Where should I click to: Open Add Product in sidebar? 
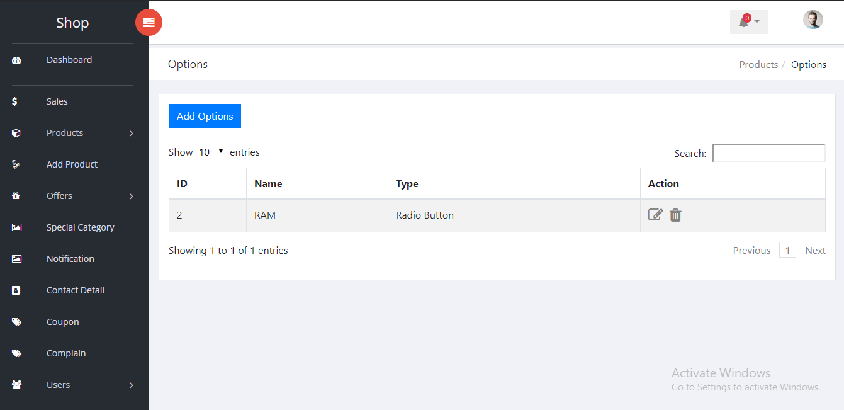coord(72,164)
